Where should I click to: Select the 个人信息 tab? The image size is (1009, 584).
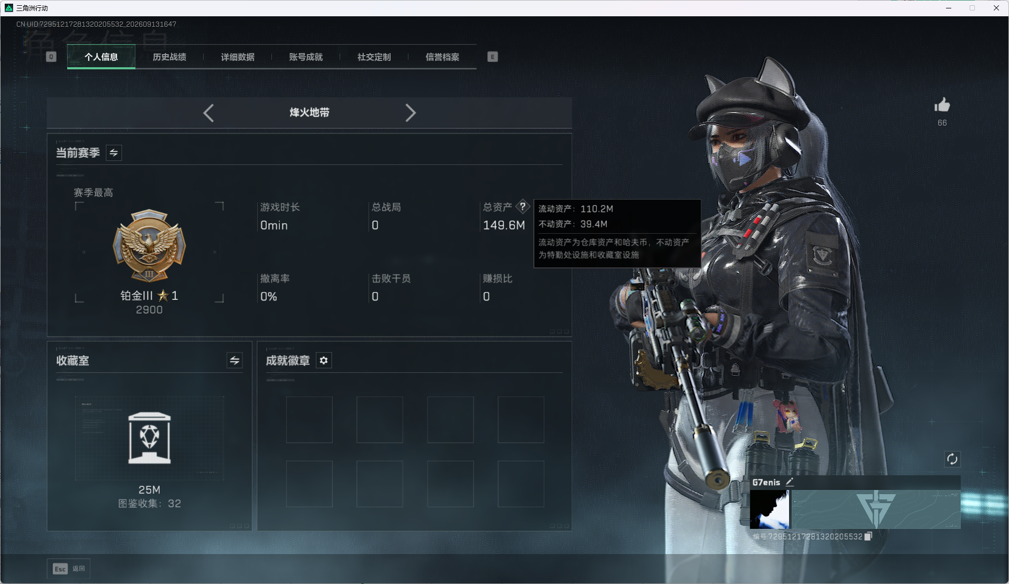click(101, 57)
